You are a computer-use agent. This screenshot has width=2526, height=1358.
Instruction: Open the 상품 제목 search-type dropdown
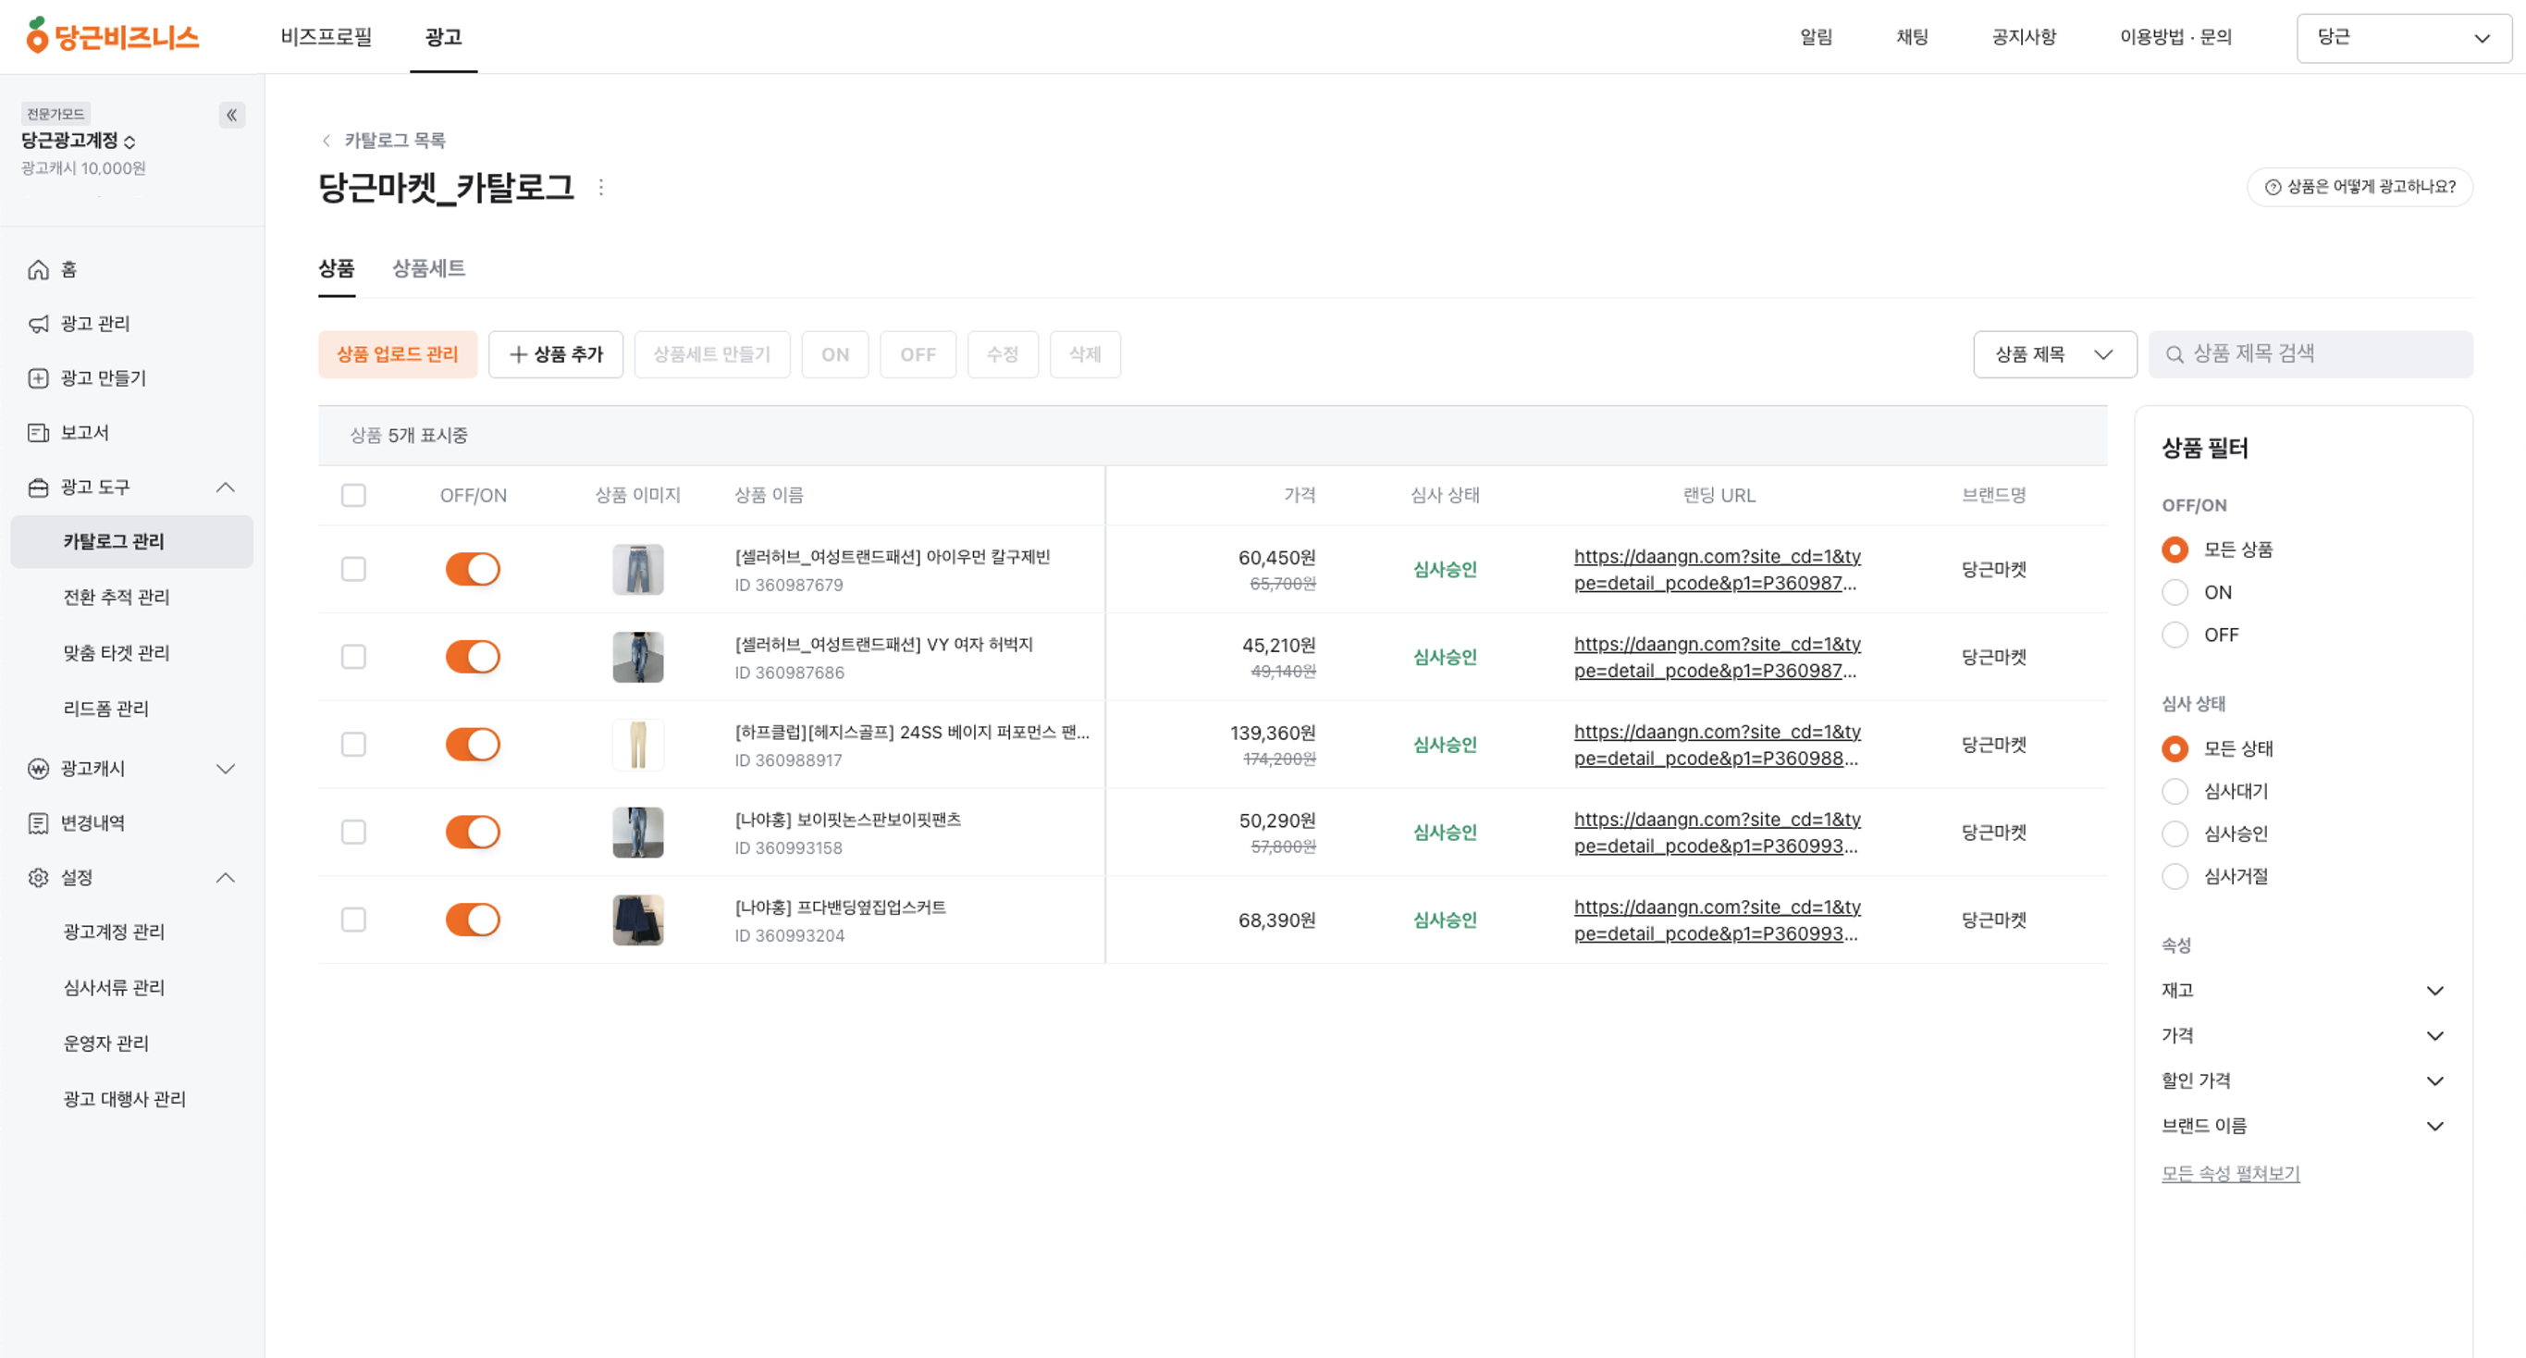point(2053,354)
